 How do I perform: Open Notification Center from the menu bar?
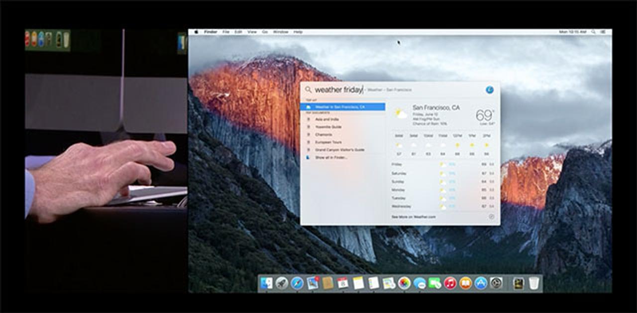603,31
